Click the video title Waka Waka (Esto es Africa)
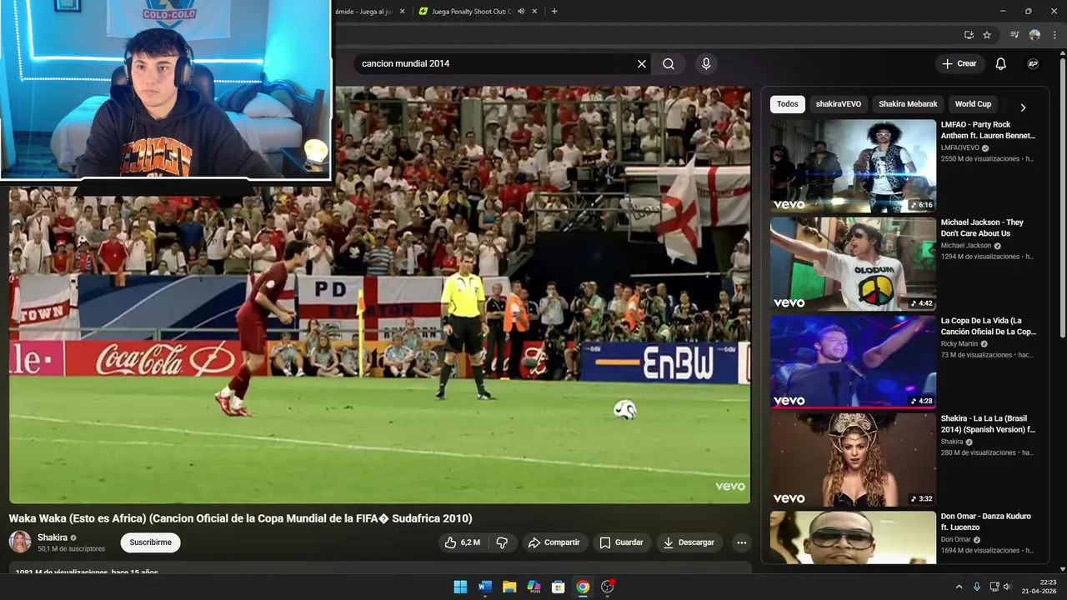Image resolution: width=1067 pixels, height=600 pixels. point(240,518)
